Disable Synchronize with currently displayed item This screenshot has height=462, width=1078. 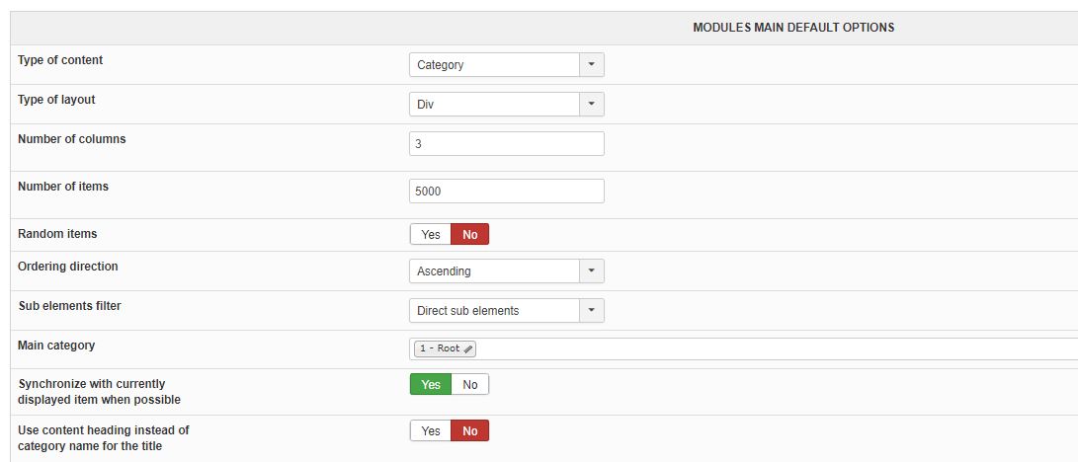coord(470,385)
